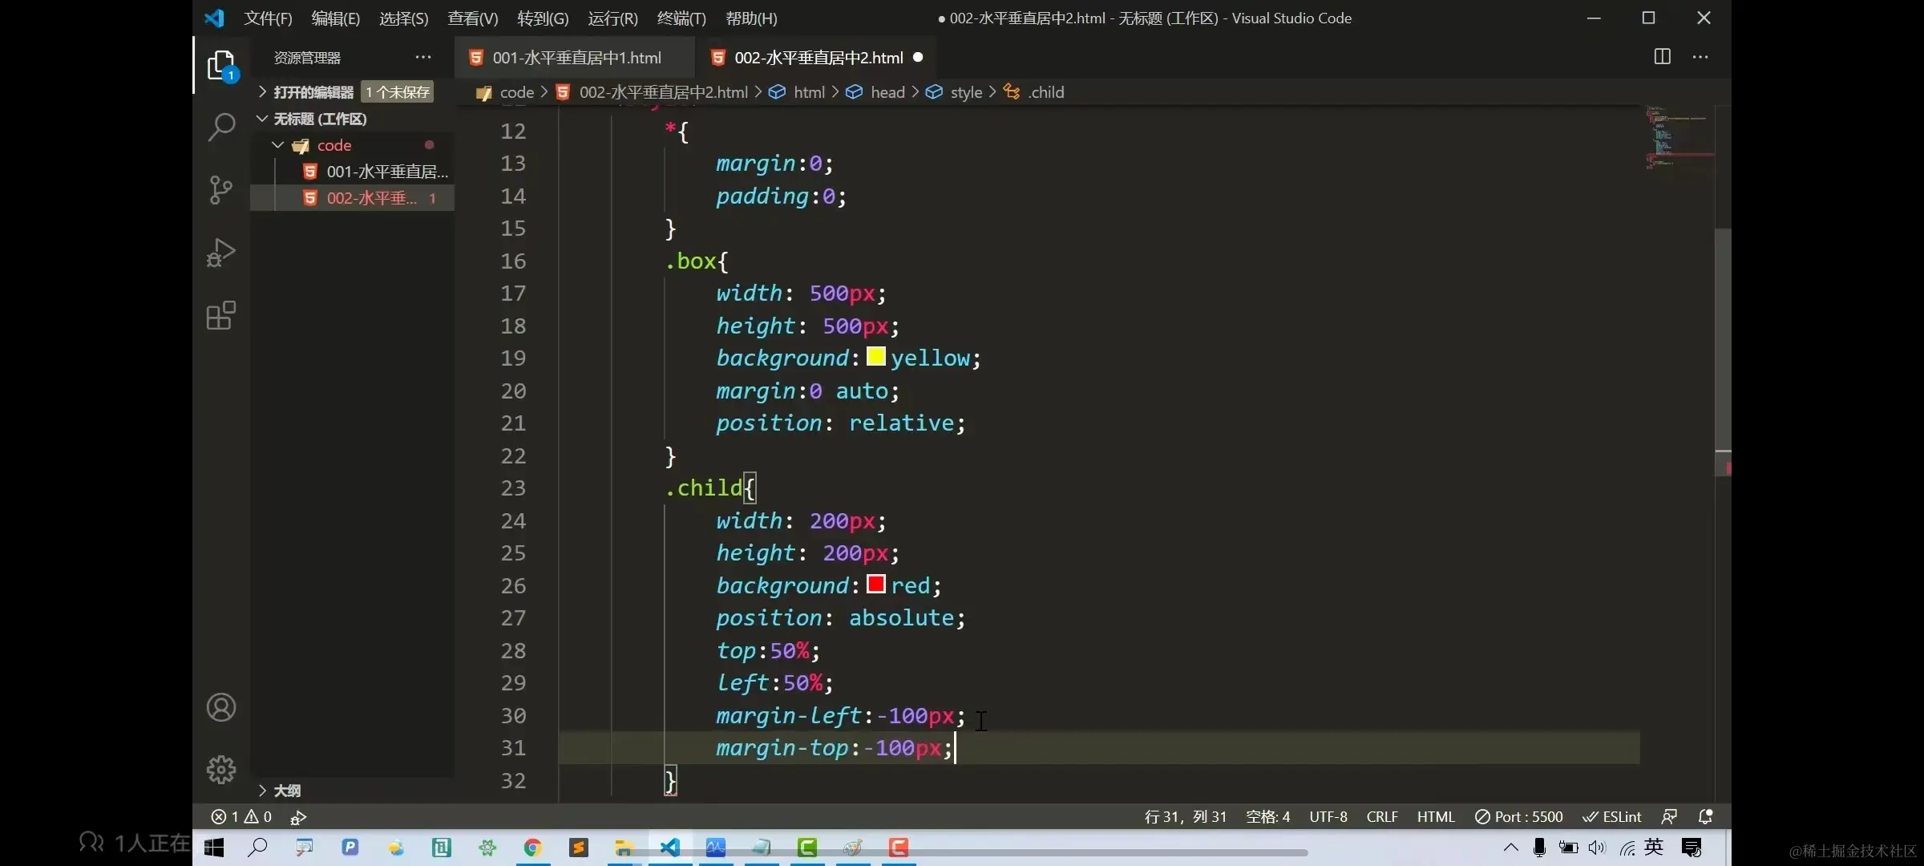This screenshot has width=1924, height=866.
Task: Collapse the code folder in explorer
Action: tap(333, 145)
